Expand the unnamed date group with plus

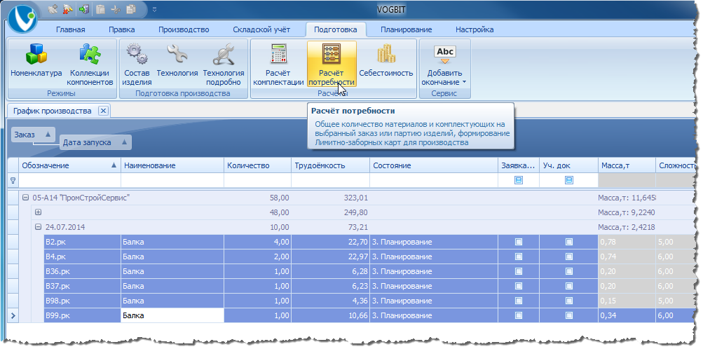pyautogui.click(x=38, y=212)
